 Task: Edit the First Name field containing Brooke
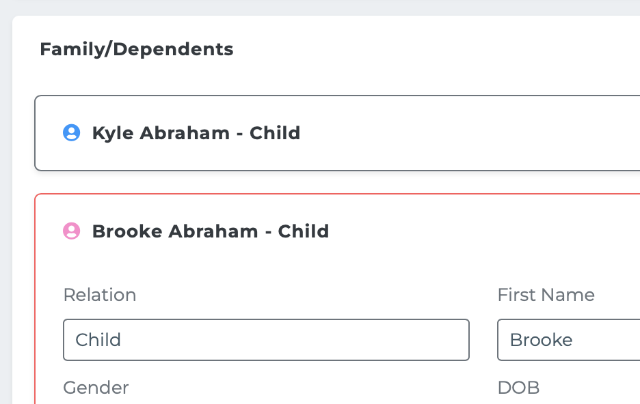tap(569, 340)
